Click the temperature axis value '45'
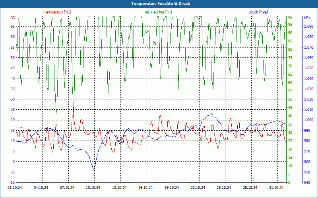This screenshot has width=318, height=198. pyautogui.click(x=13, y=68)
